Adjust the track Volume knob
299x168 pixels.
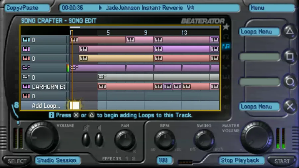(42, 137)
